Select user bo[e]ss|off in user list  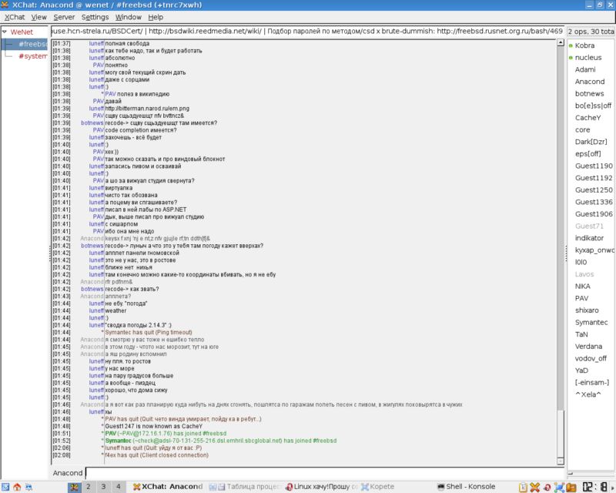[593, 106]
